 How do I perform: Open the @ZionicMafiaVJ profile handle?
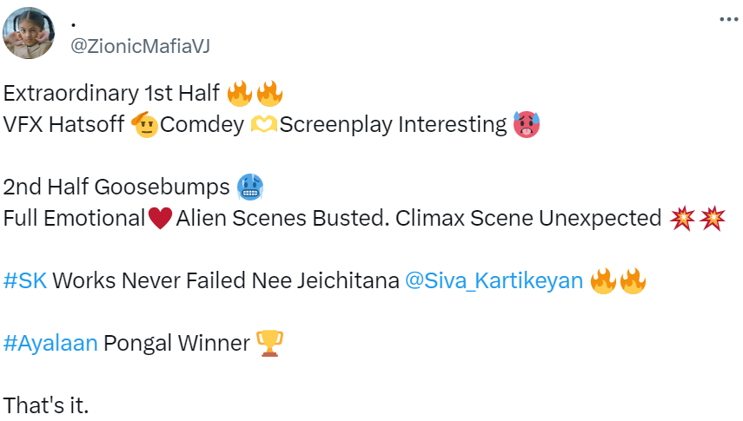tap(139, 46)
